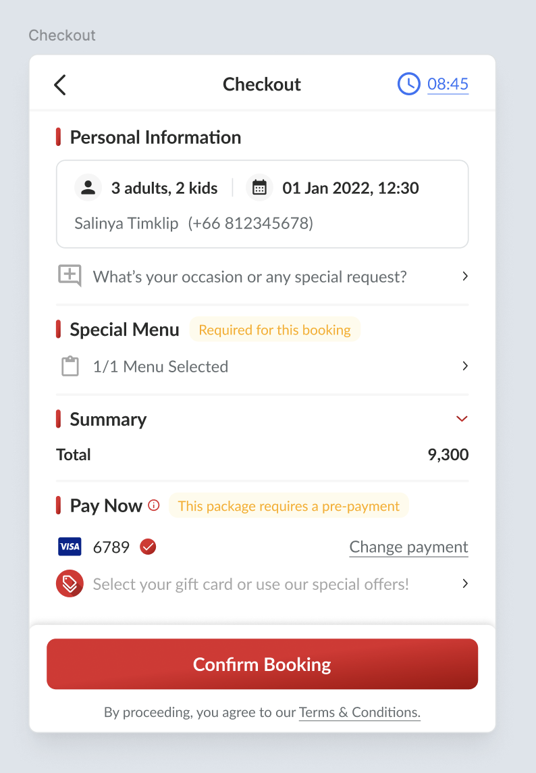This screenshot has height=773, width=536.
Task: Click the special request text field
Action: click(250, 276)
